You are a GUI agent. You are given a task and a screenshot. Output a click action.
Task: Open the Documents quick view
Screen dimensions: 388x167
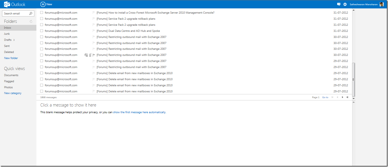coord(11,75)
